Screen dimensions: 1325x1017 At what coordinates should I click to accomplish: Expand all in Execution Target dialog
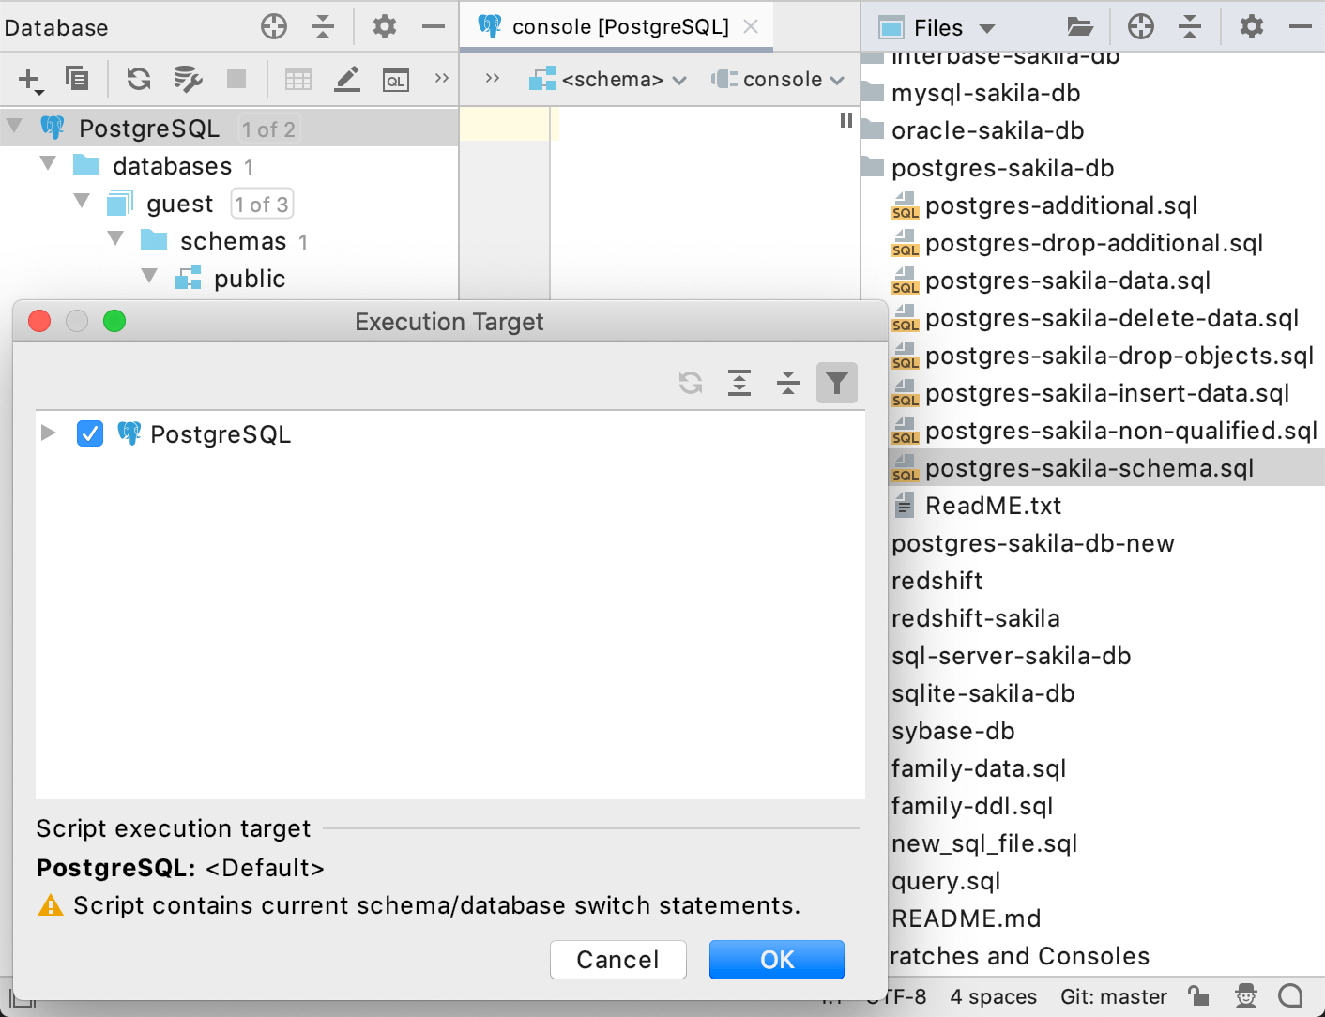(x=739, y=383)
